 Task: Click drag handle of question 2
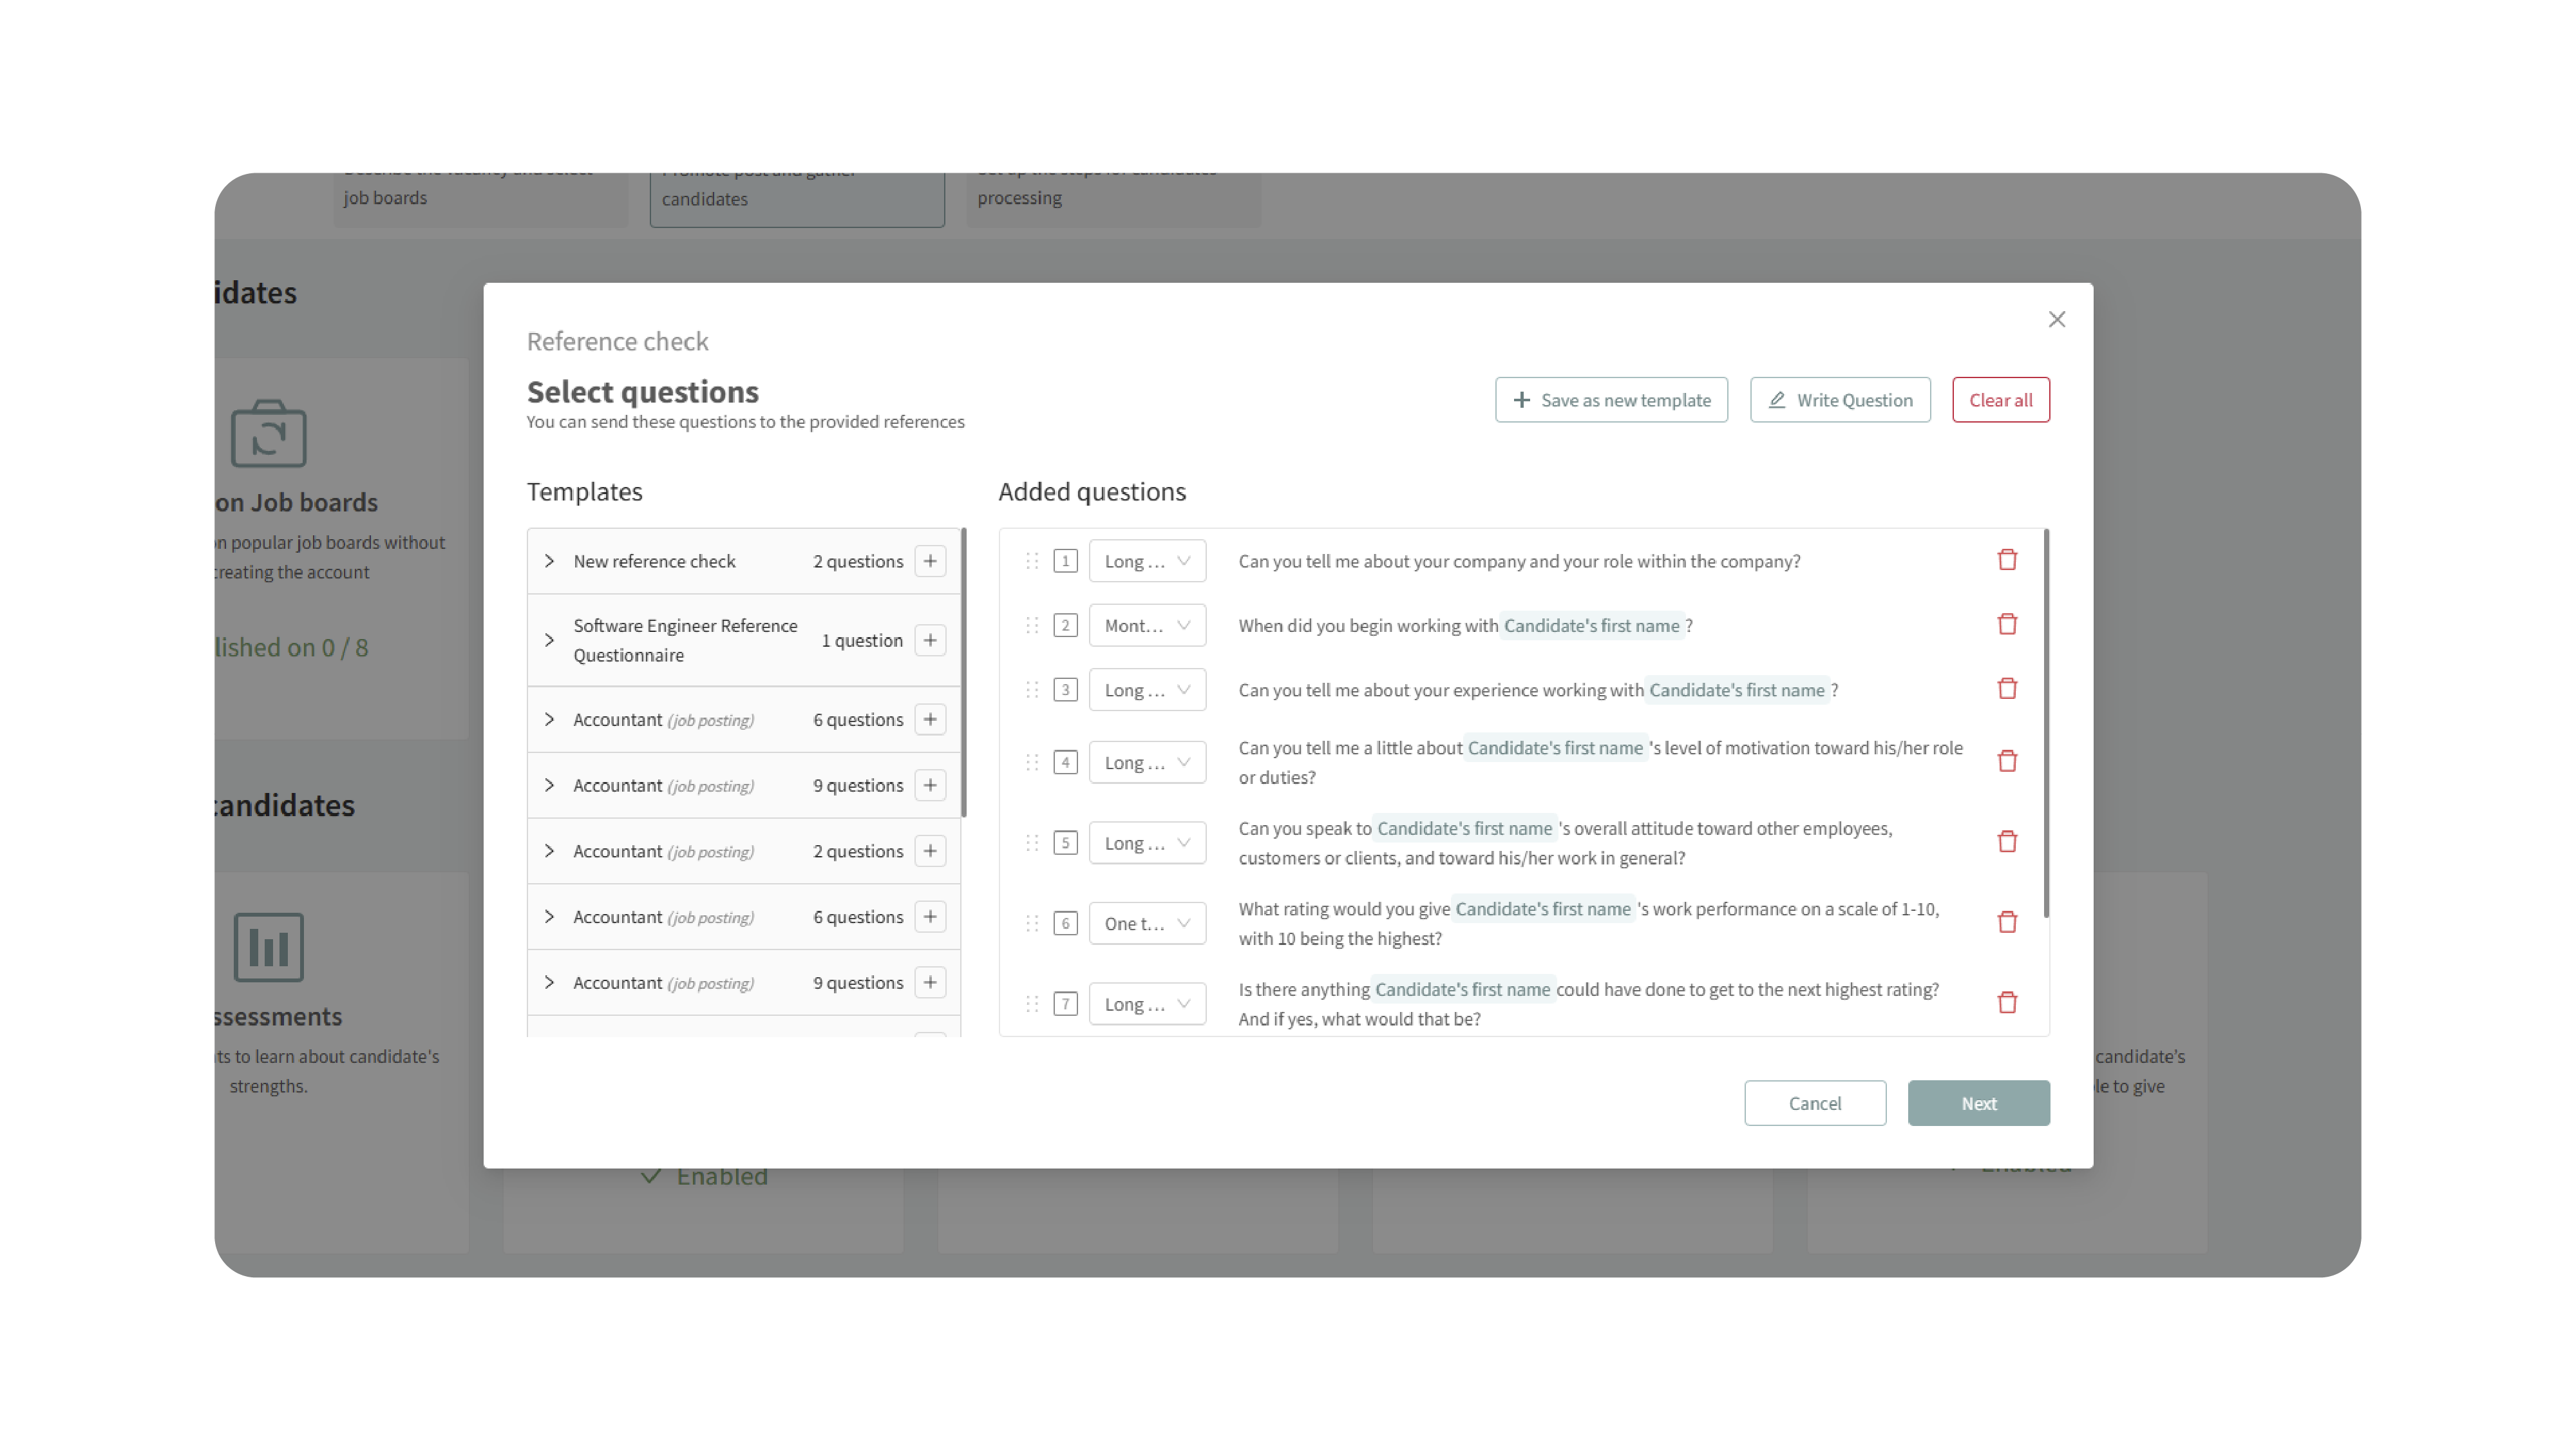tap(1032, 625)
